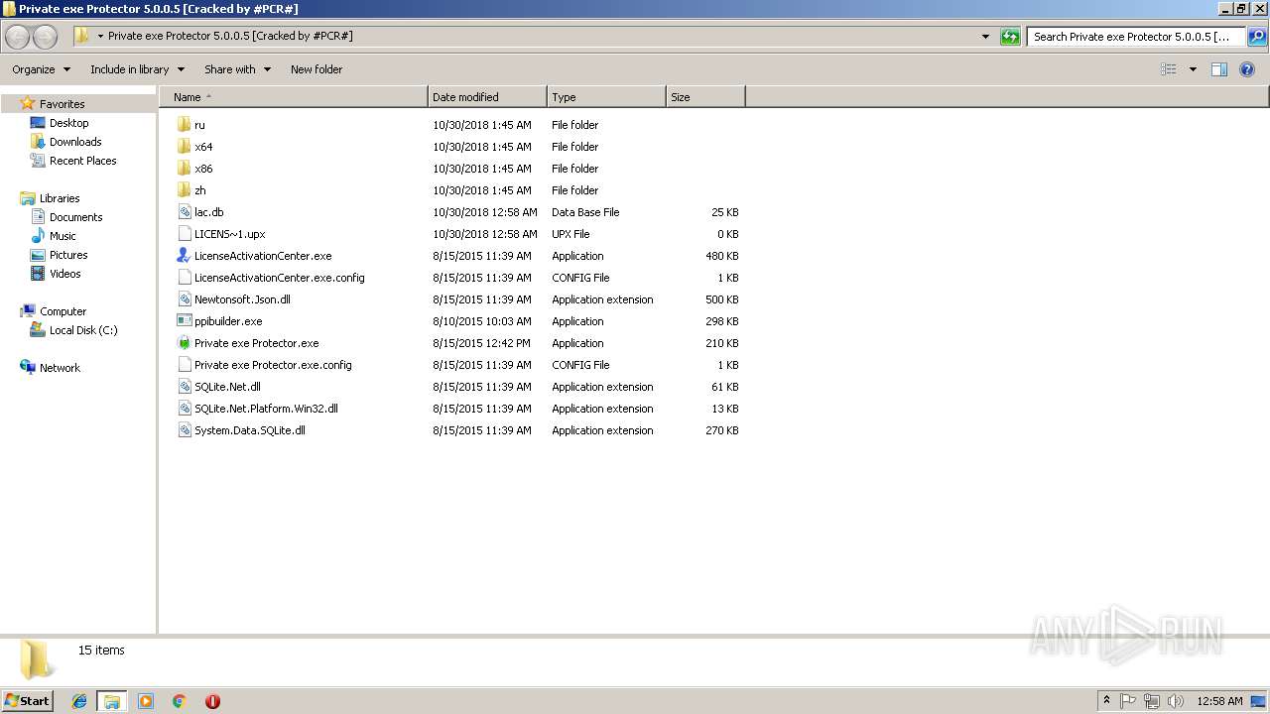Click the File Explorer taskbar button

[x=112, y=701]
